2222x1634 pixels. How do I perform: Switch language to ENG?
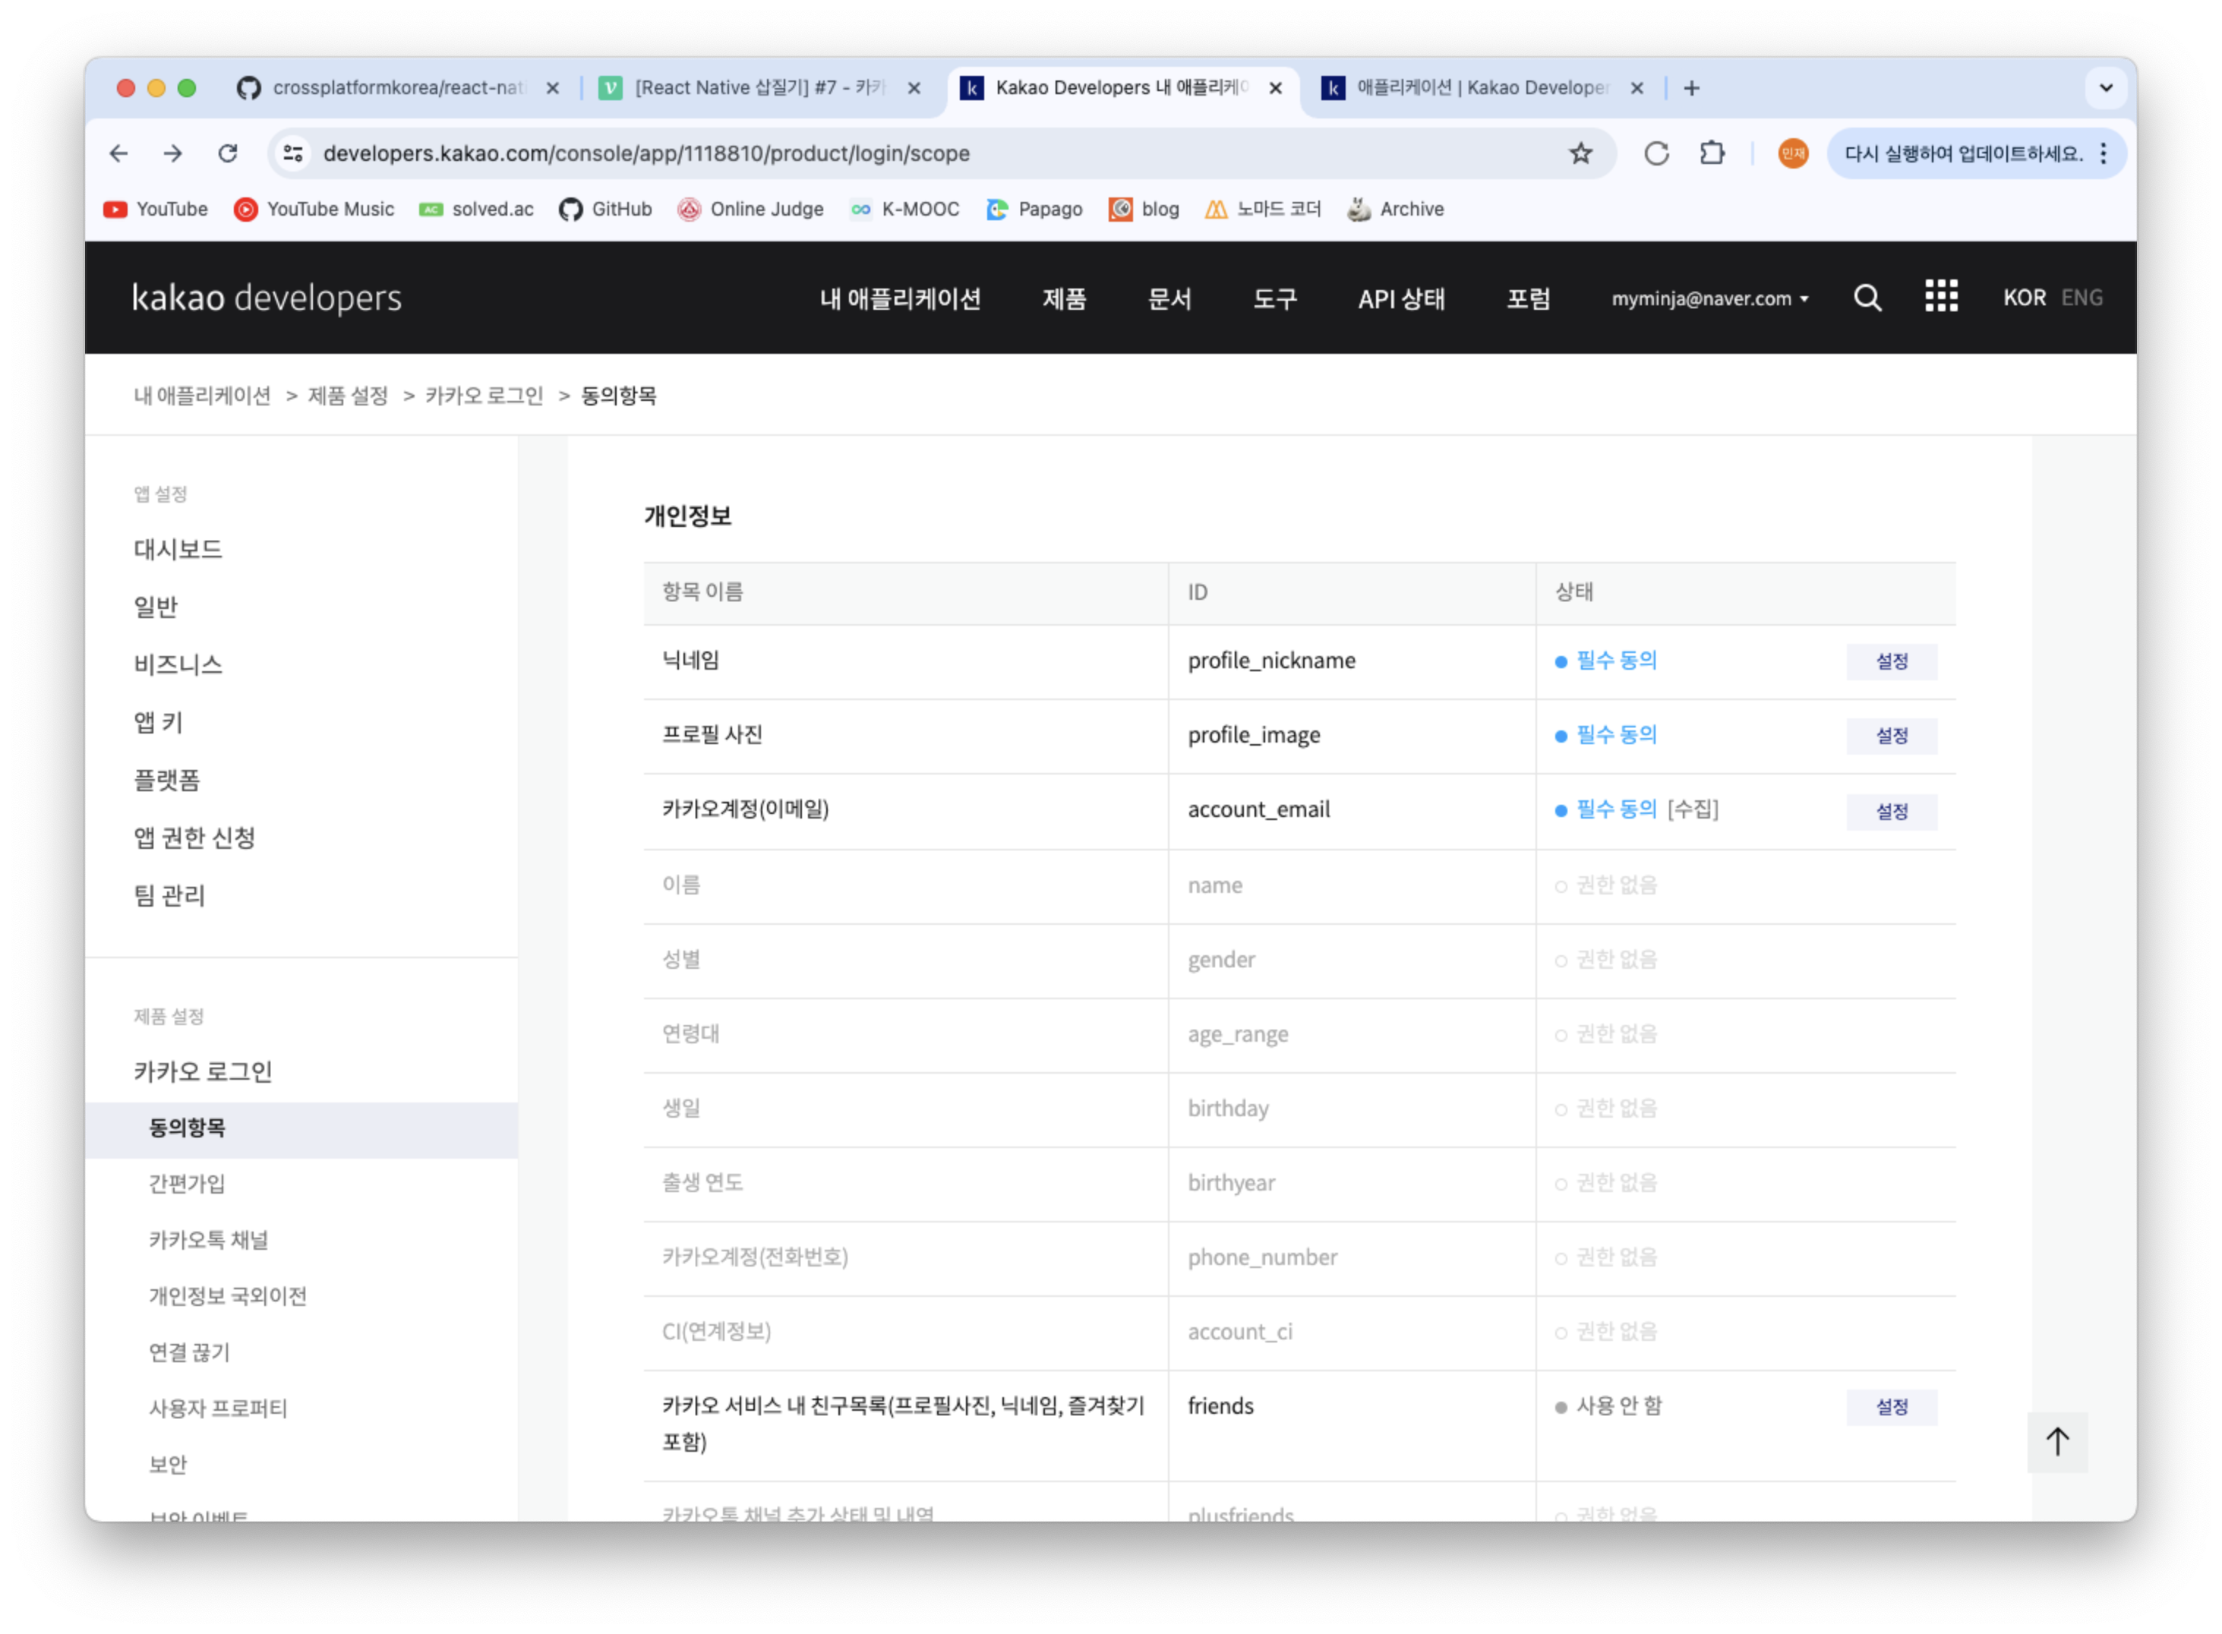pyautogui.click(x=2082, y=298)
